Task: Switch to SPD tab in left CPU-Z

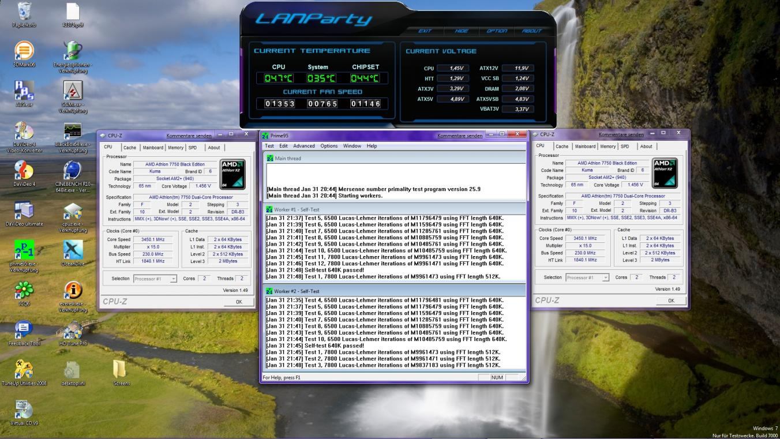Action: point(193,148)
